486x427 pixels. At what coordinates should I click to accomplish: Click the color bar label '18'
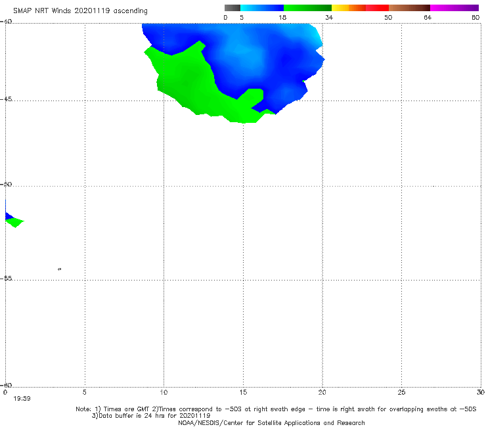(x=282, y=18)
